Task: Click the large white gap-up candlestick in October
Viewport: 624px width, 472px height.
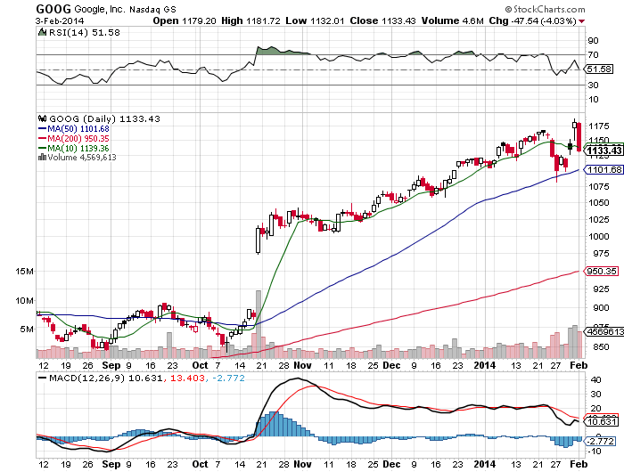Action: point(259,240)
